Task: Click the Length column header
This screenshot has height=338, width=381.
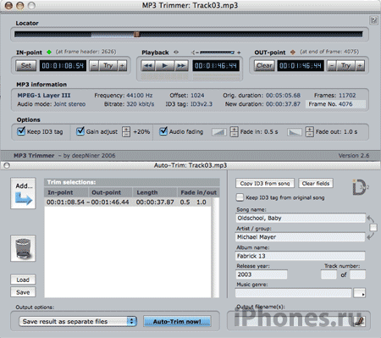Action: [155, 192]
